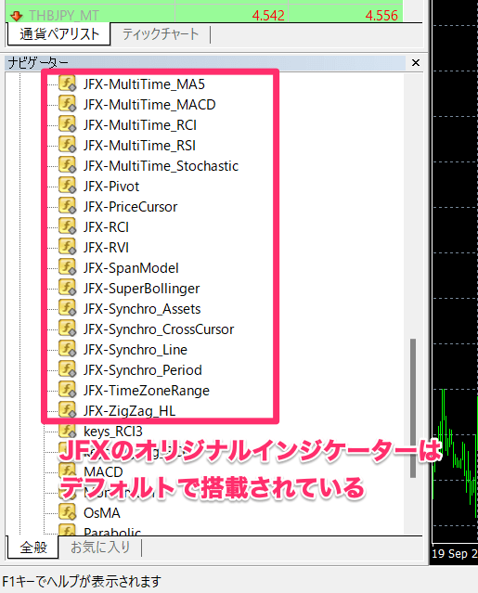This screenshot has width=478, height=593.
Task: Switch to the ティックチャート tab
Action: pos(161,34)
